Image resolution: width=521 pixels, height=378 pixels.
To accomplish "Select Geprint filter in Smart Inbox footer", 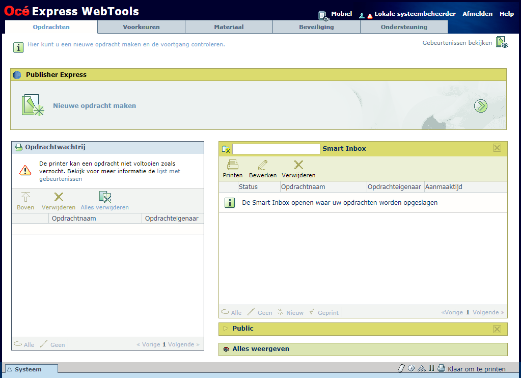I will pyautogui.click(x=324, y=312).
